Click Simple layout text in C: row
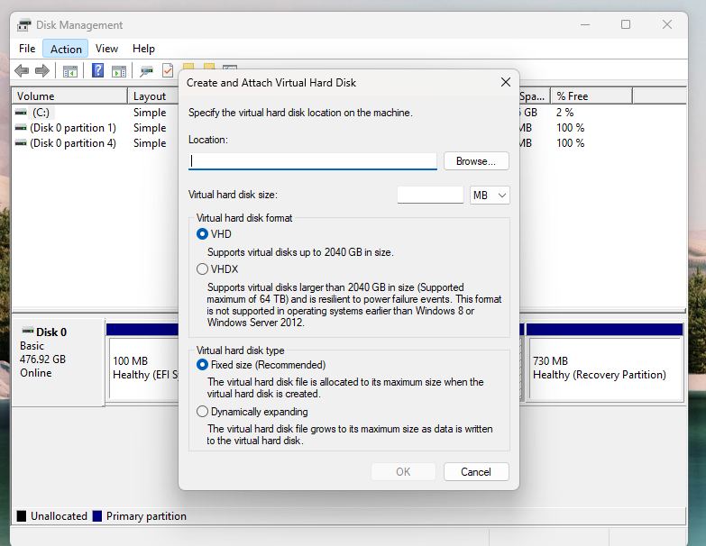Image resolution: width=706 pixels, height=546 pixels. [x=150, y=112]
